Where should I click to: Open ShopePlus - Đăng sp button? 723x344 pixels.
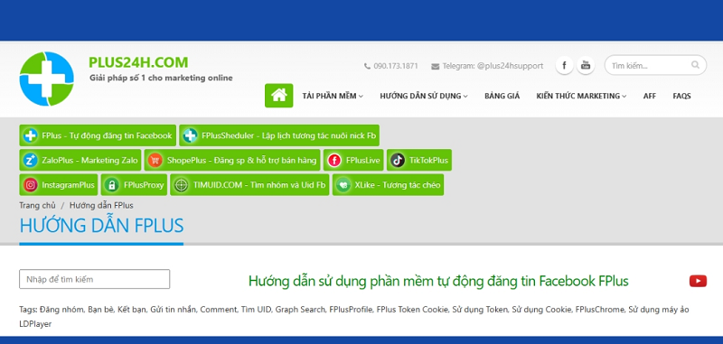coord(232,160)
